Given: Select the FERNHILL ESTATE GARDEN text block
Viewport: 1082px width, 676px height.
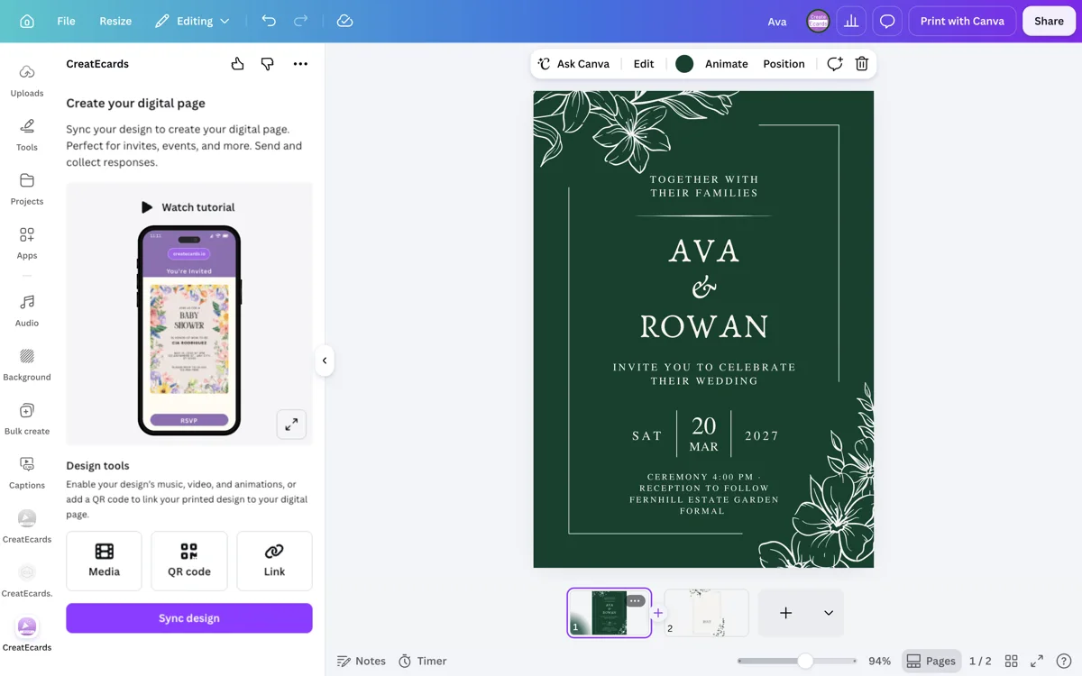Looking at the screenshot, I should pyautogui.click(x=704, y=494).
